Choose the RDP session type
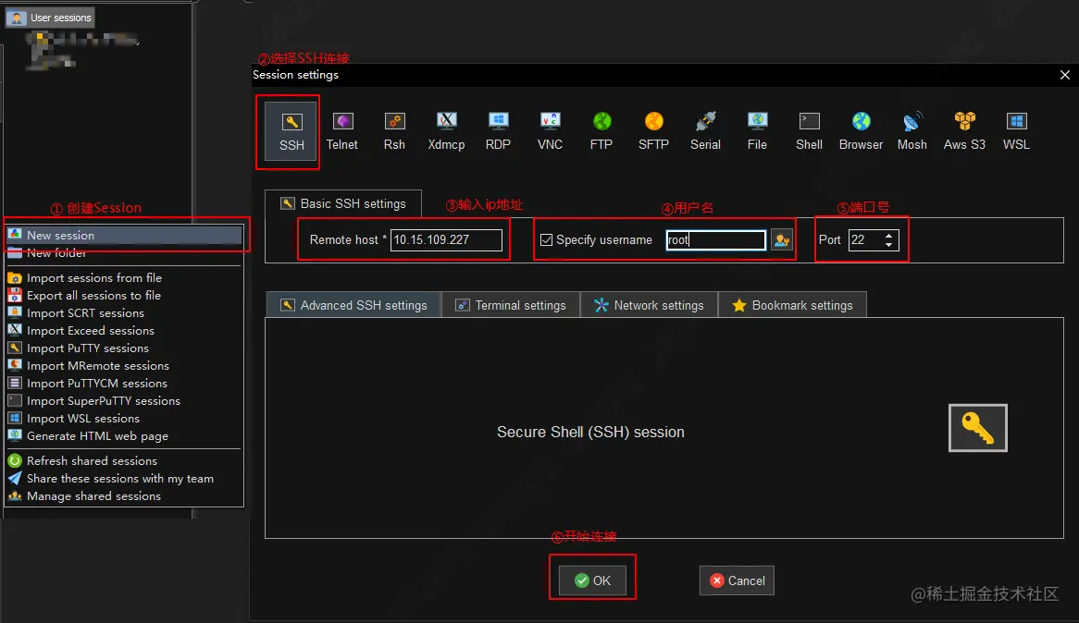Screen dimensions: 1079x623 [498, 131]
